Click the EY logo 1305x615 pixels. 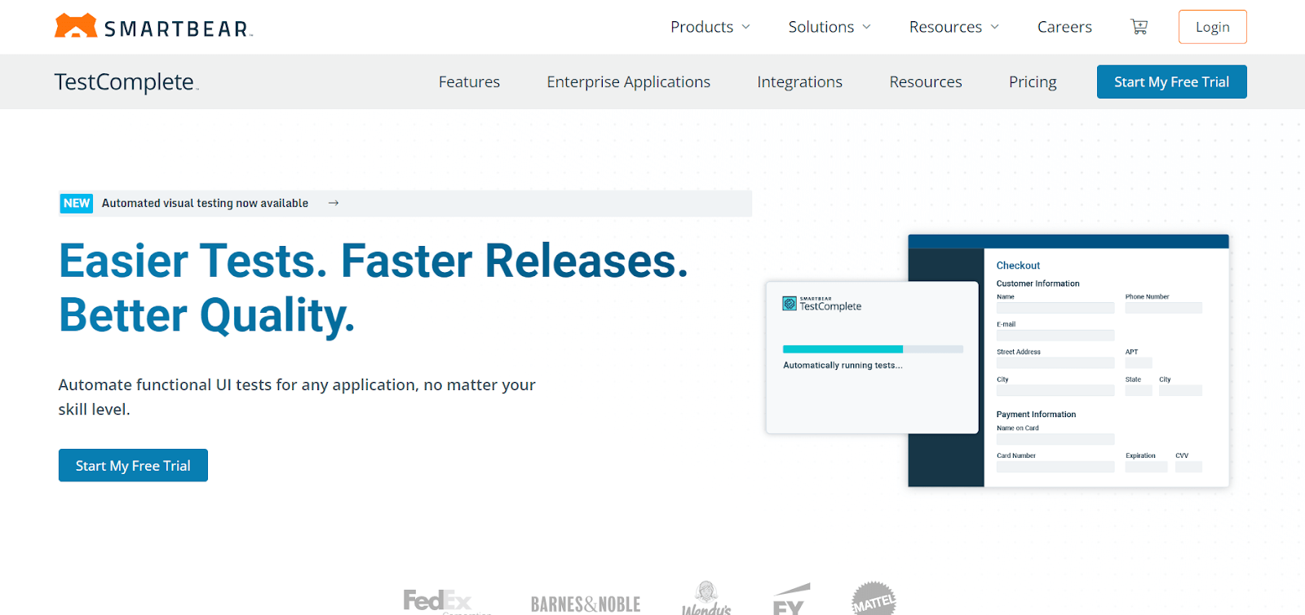(791, 600)
